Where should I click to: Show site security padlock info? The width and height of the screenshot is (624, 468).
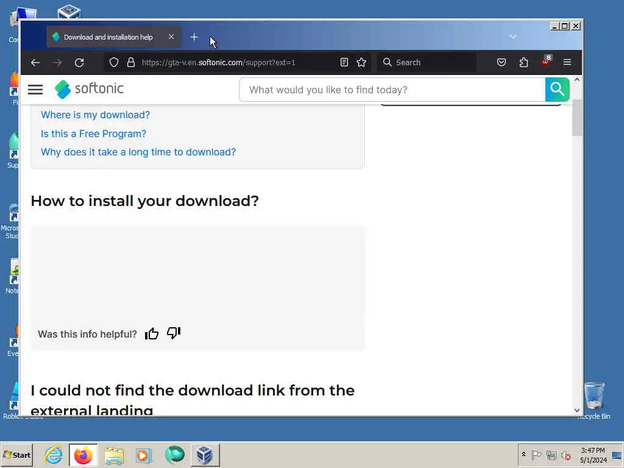(x=131, y=63)
